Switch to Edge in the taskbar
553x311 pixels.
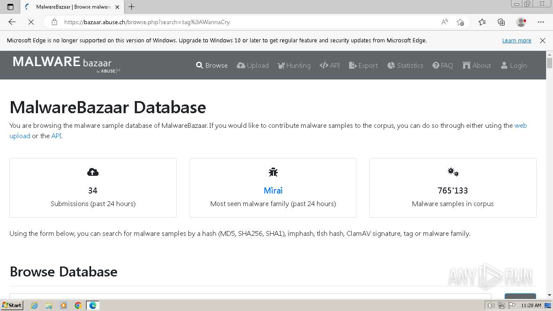[93, 305]
